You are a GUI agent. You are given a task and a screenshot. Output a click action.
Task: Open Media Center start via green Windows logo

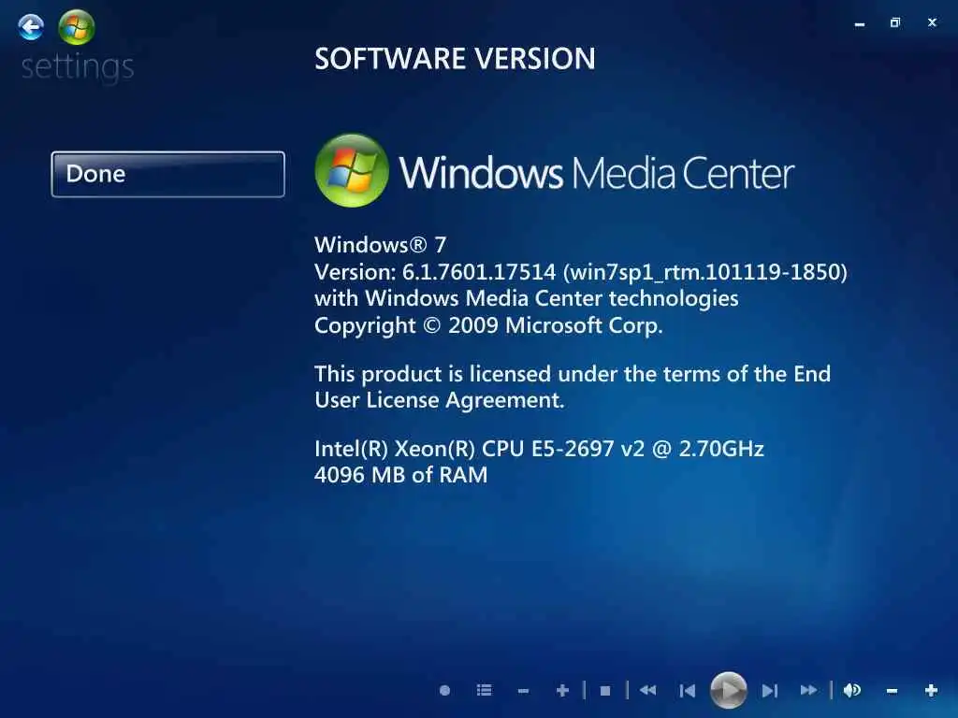pos(77,27)
